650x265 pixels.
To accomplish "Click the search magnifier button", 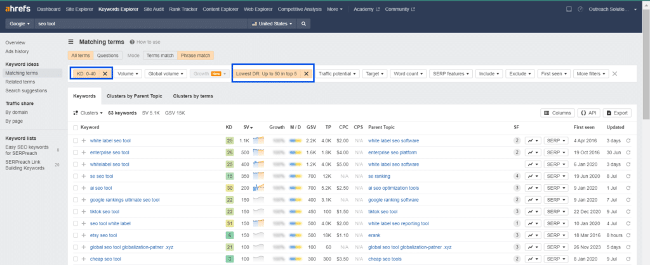I will click(303, 24).
